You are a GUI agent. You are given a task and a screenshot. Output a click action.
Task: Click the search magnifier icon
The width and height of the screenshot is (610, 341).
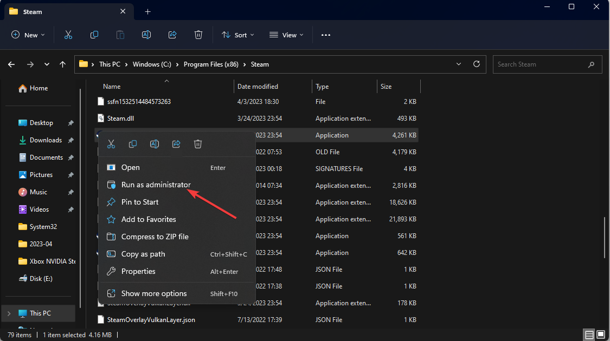click(x=592, y=64)
